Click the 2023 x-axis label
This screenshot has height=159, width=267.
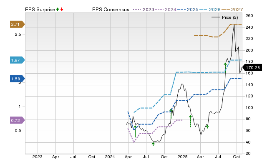click(x=37, y=157)
